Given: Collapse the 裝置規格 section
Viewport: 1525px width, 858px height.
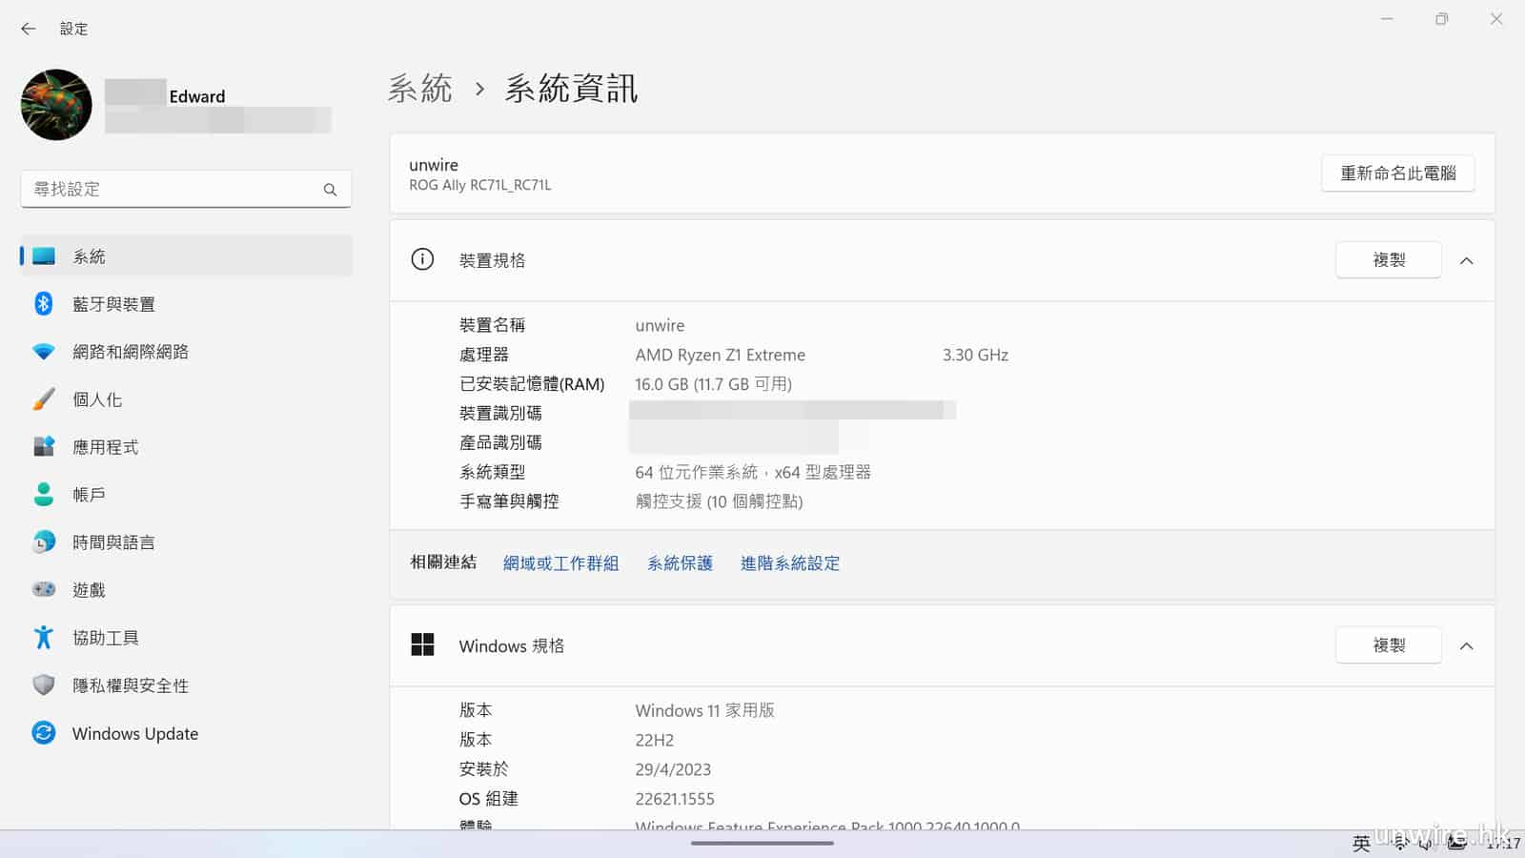Looking at the screenshot, I should [x=1466, y=260].
